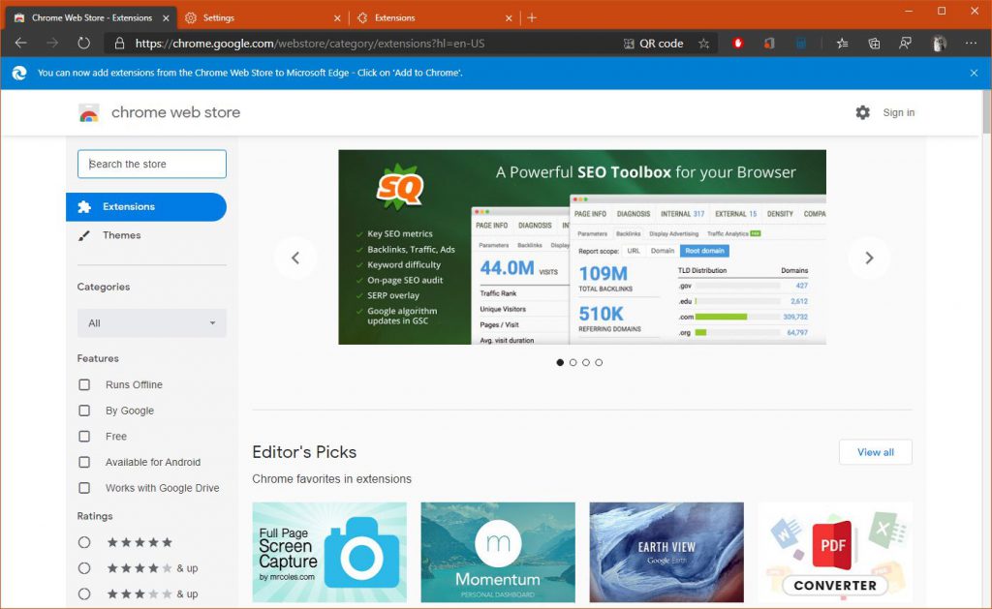
Task: Open the Collections icon
Action: point(874,44)
